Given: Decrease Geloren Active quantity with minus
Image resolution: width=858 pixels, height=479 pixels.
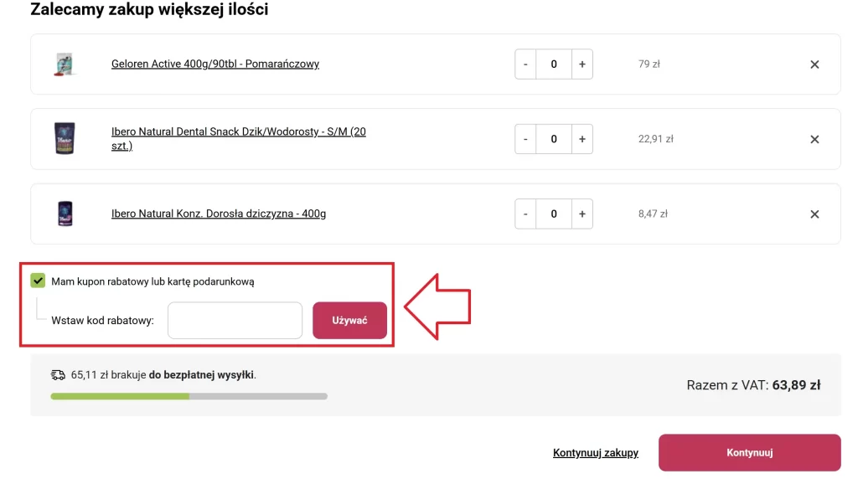Looking at the screenshot, I should point(525,64).
